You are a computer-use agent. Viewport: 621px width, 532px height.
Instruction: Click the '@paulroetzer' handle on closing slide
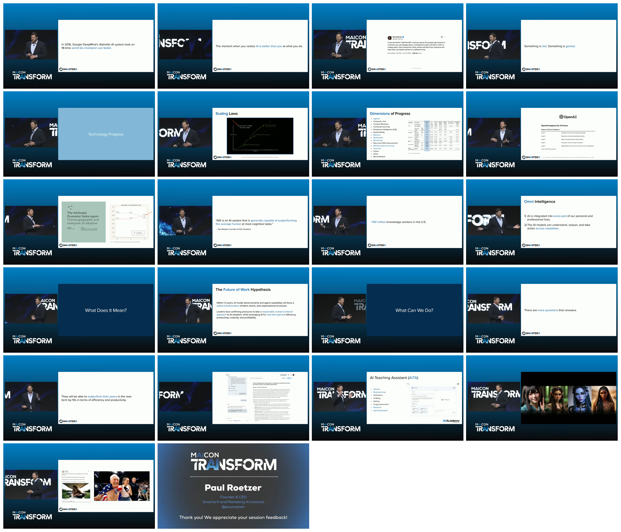[x=233, y=507]
